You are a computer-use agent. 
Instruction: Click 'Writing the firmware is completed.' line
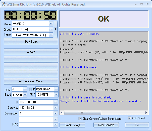tap(85, 97)
